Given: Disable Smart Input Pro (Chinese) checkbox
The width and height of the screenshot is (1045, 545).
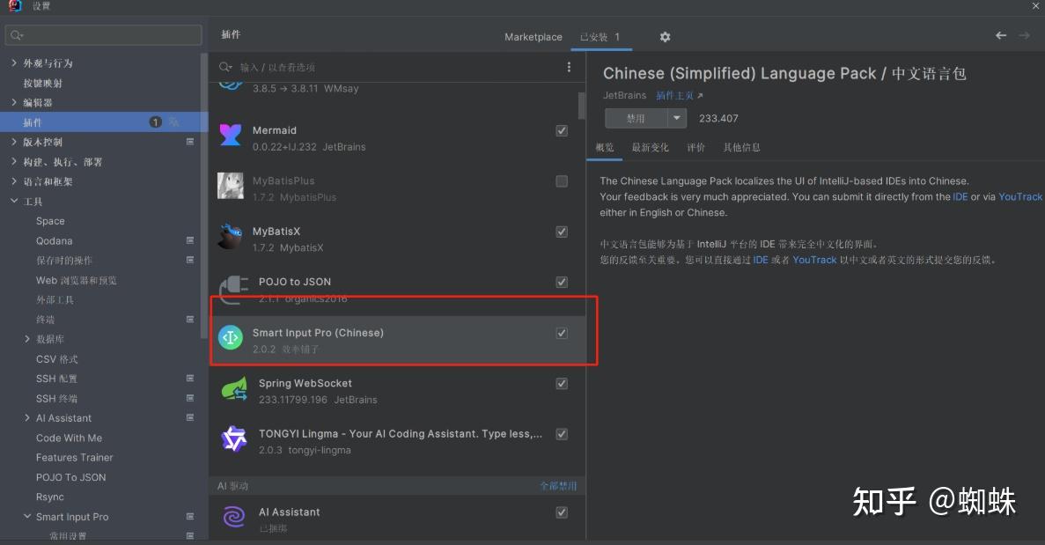Looking at the screenshot, I should point(562,333).
